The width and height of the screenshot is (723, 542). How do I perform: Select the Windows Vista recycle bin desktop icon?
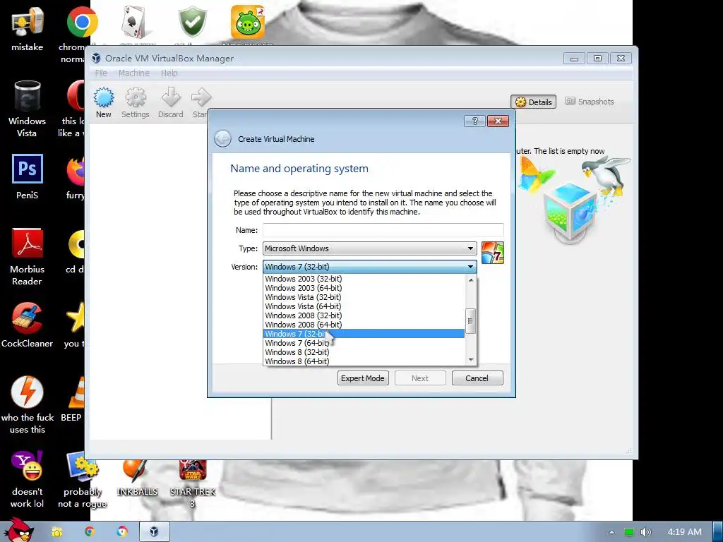point(28,109)
